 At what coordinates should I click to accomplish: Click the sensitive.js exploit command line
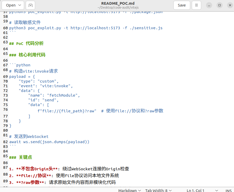pyautogui.click(x=86, y=28)
